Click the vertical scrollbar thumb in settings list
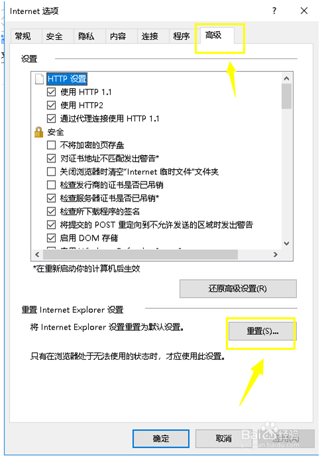The width and height of the screenshot is (320, 458). 286,96
